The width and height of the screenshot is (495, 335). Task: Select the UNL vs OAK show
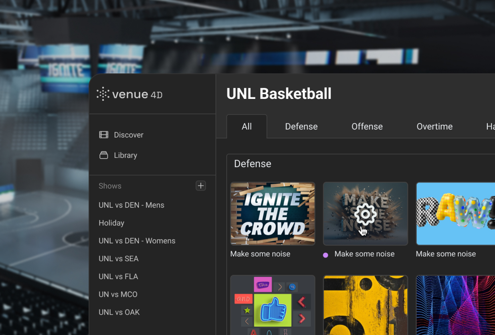119,312
